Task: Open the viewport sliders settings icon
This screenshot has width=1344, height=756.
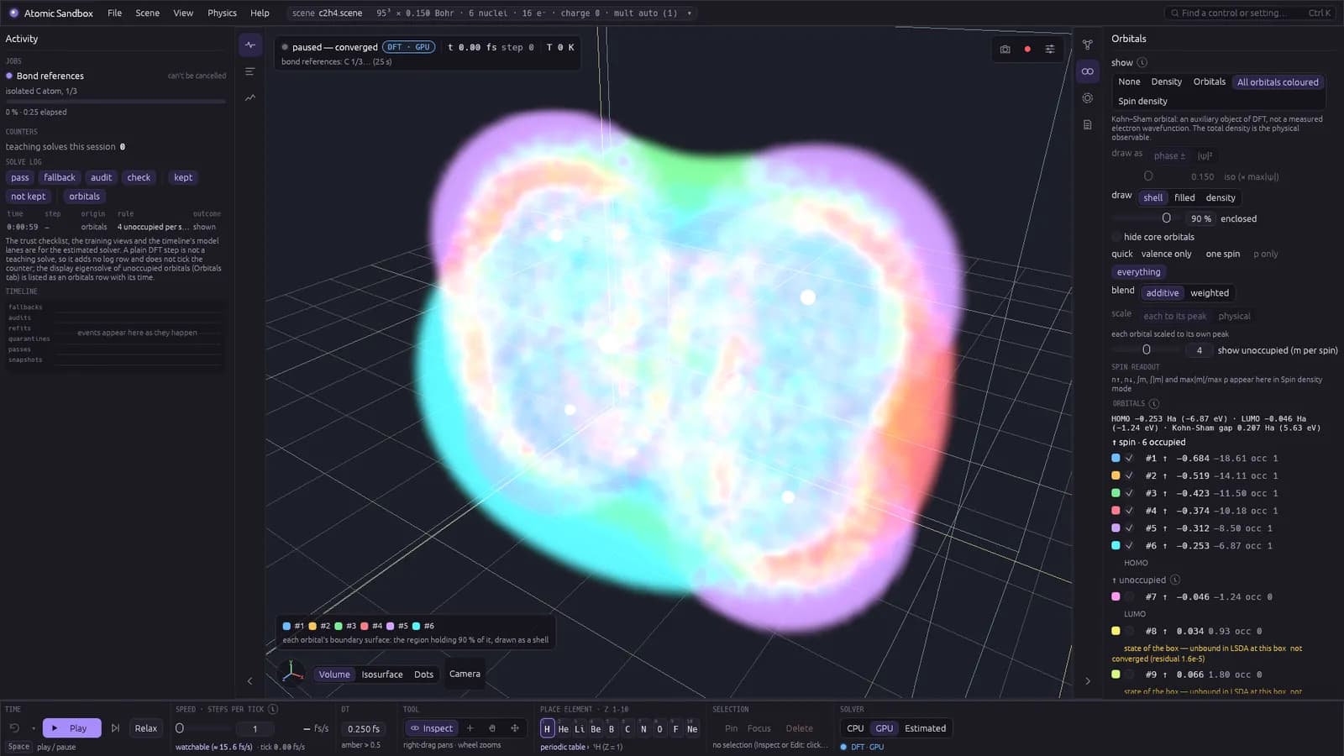Action: [1050, 50]
